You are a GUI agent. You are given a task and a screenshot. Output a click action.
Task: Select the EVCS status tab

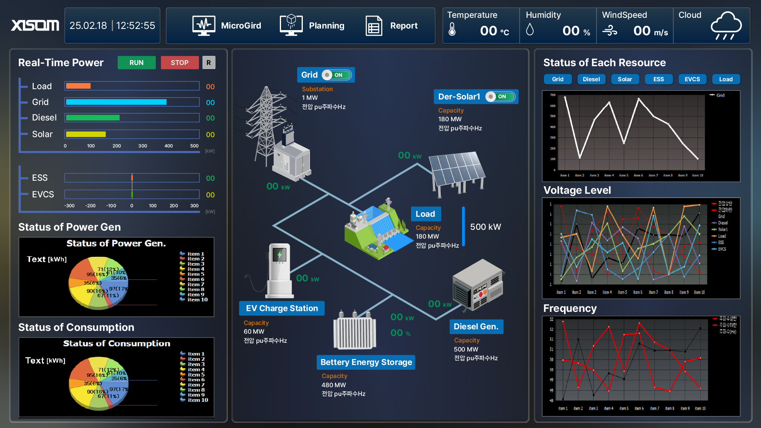click(x=692, y=79)
